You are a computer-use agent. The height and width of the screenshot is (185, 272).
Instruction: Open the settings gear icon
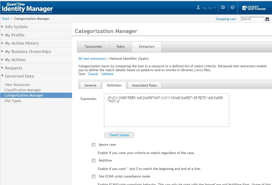pyautogui.click(x=223, y=8)
